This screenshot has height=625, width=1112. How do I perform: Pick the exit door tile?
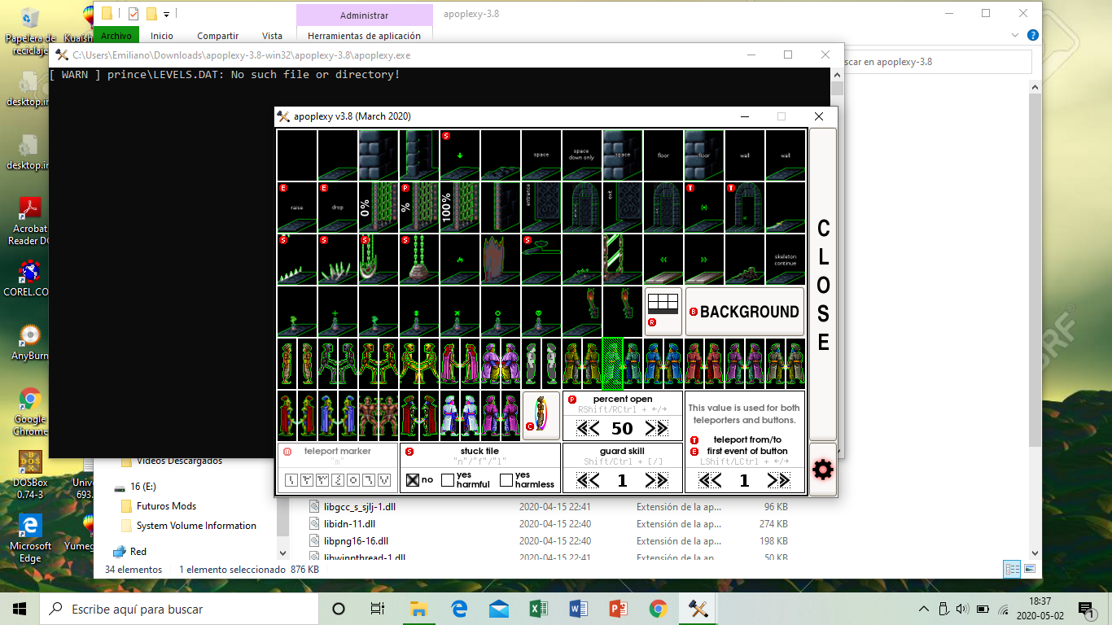click(623, 207)
